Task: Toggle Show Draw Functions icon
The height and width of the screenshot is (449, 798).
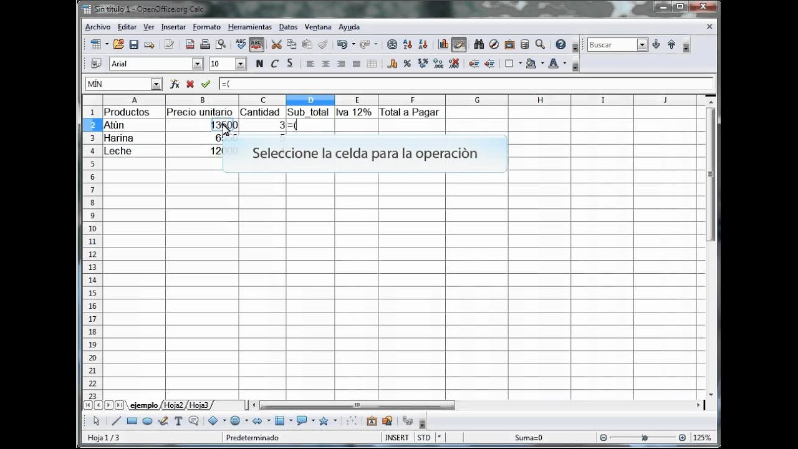Action: coord(459,44)
